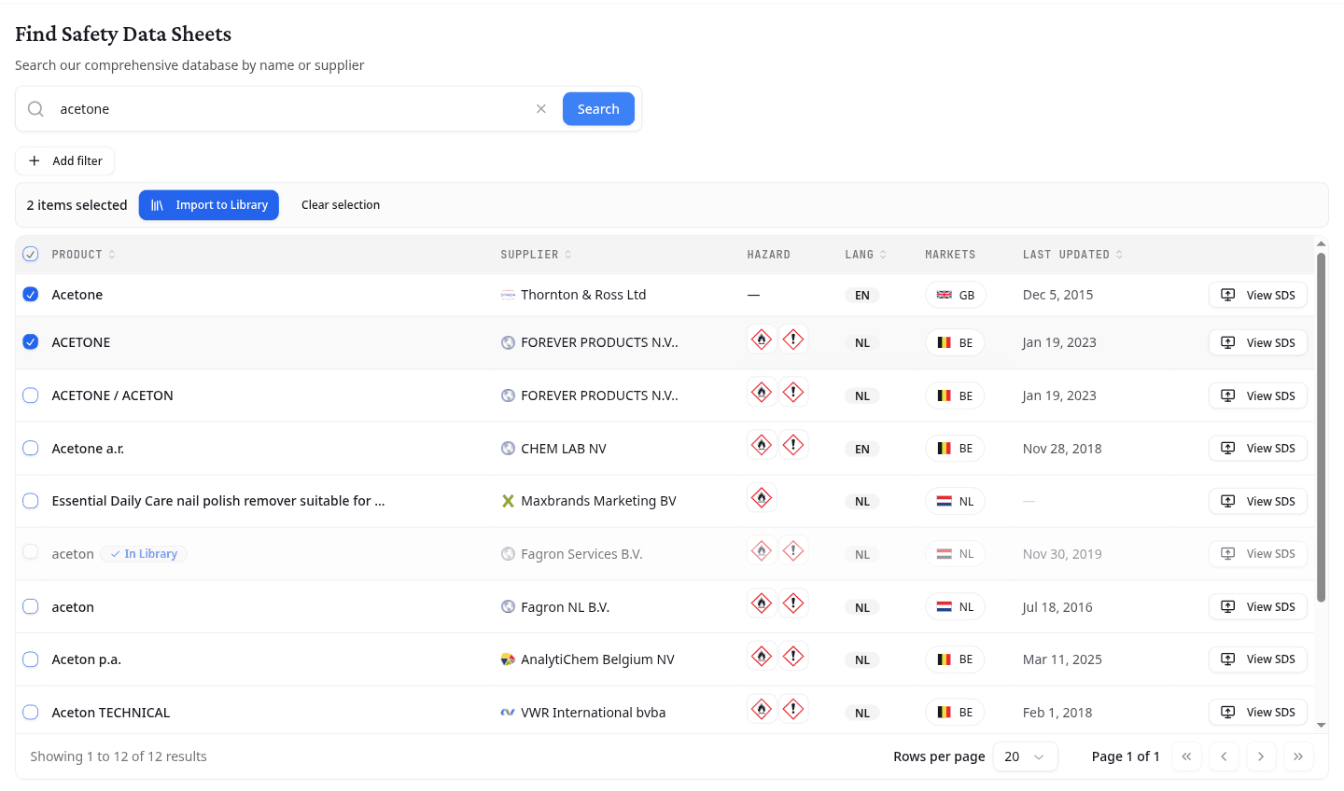
Task: Click the In Library badge on aceton
Action: [x=144, y=554]
